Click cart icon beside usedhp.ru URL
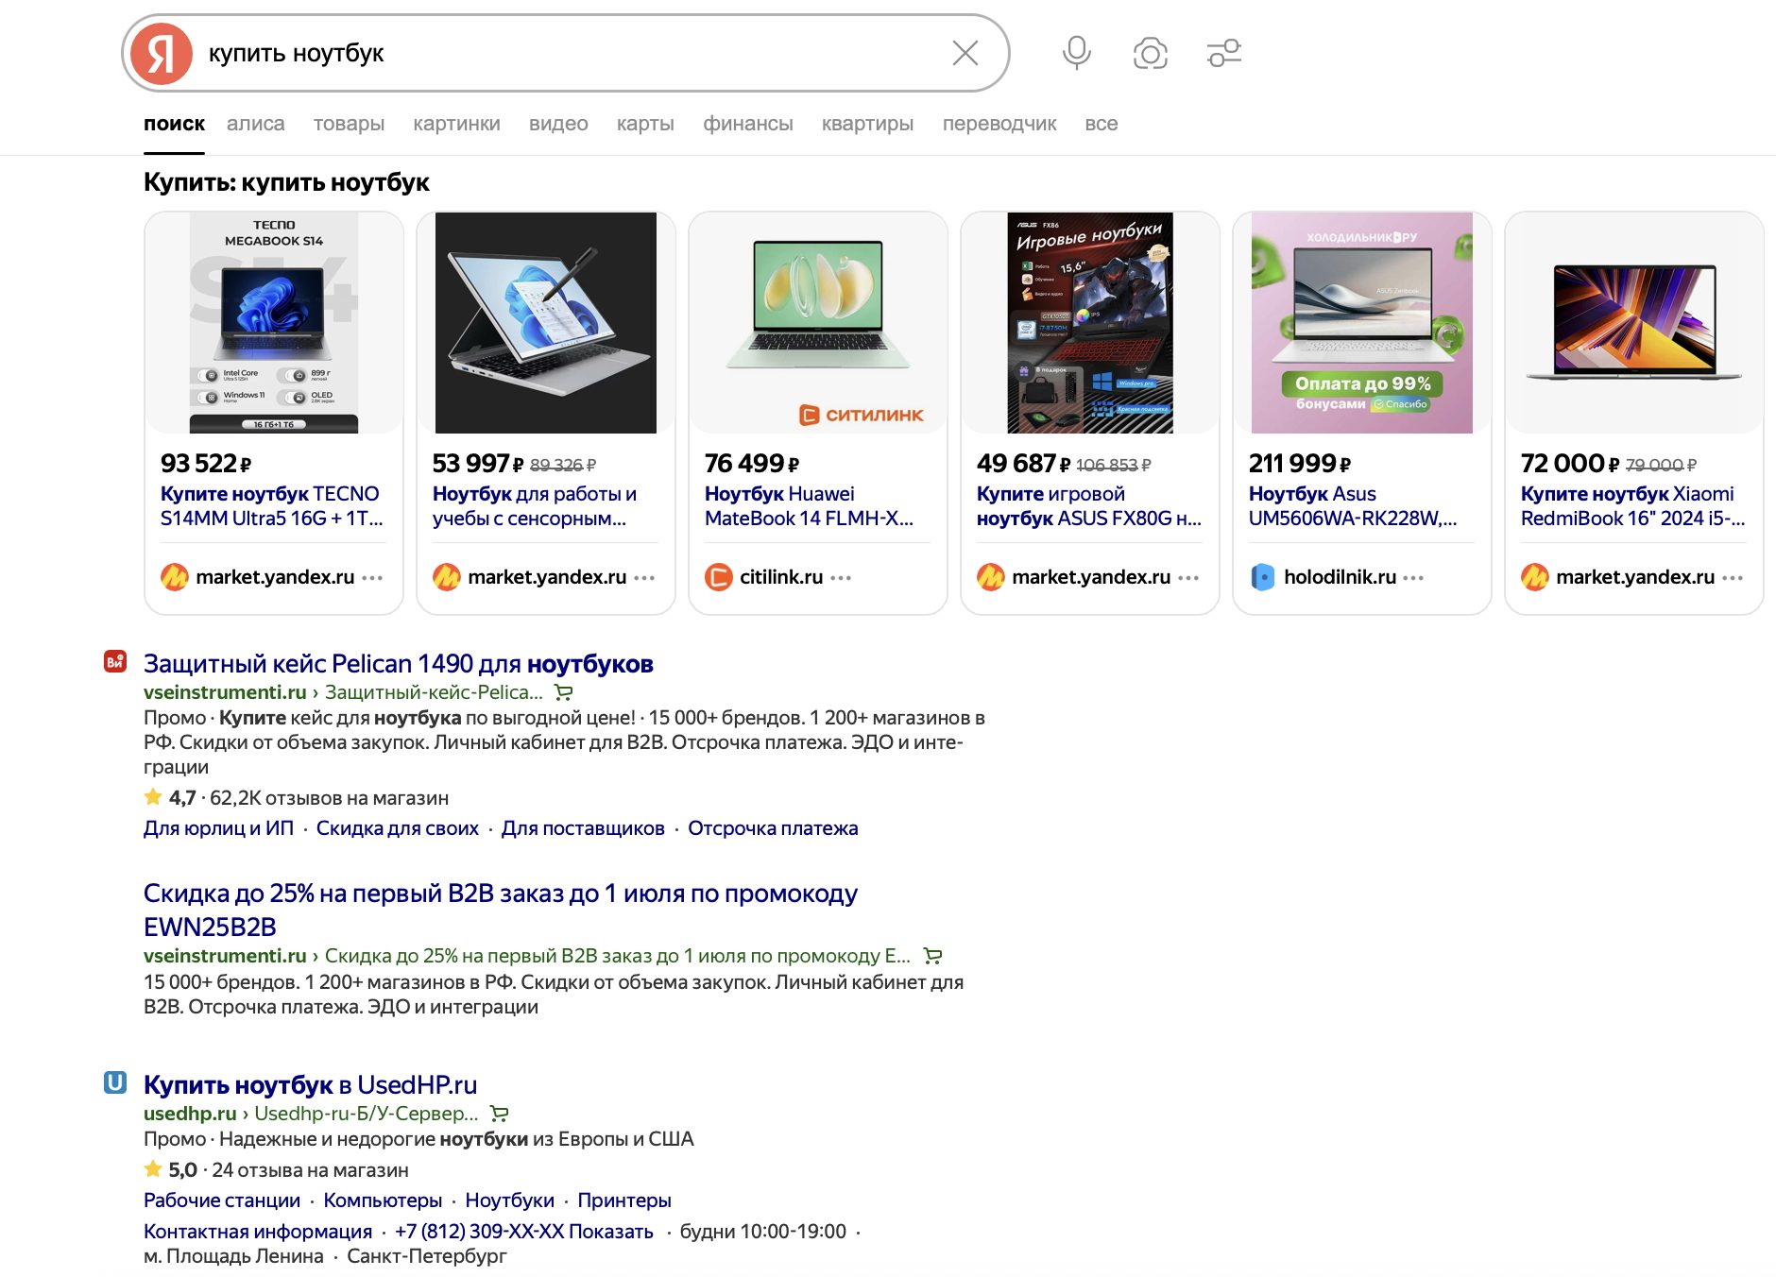 click(500, 1114)
